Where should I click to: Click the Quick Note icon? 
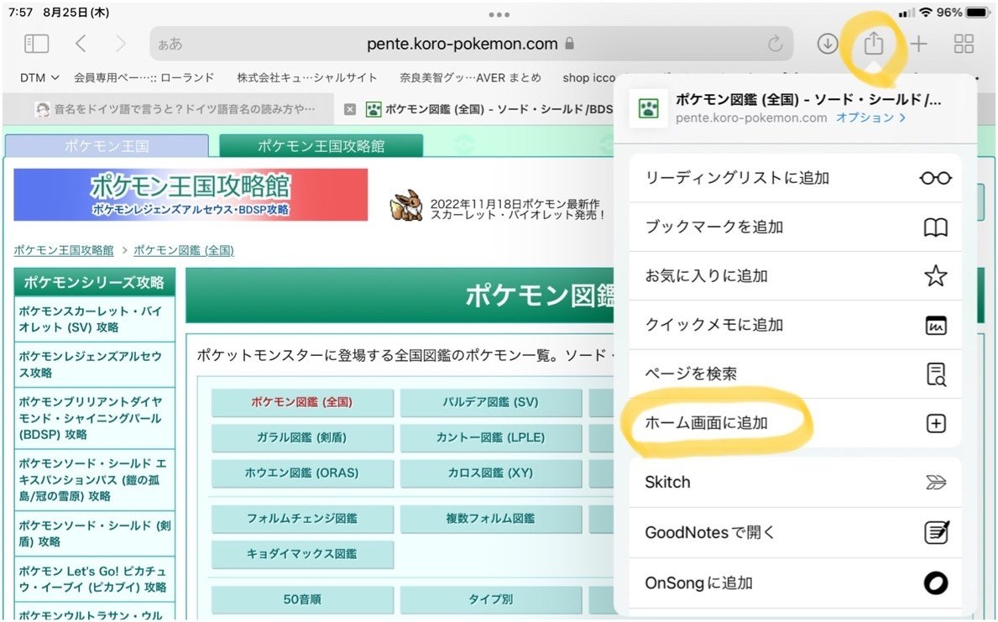[935, 325]
